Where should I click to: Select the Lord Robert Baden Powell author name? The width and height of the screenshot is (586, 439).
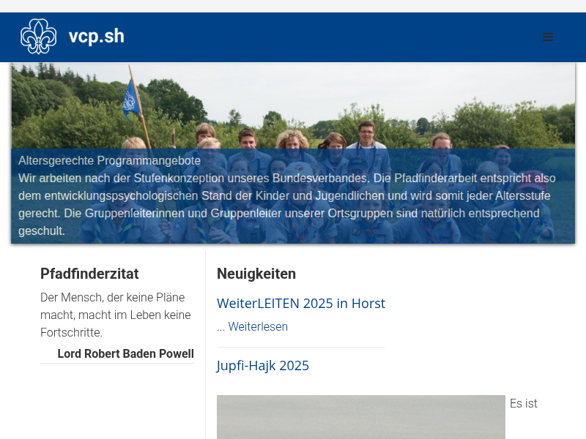point(125,354)
